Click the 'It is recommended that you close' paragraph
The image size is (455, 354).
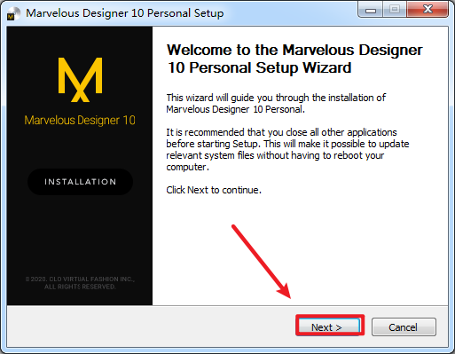coord(287,150)
